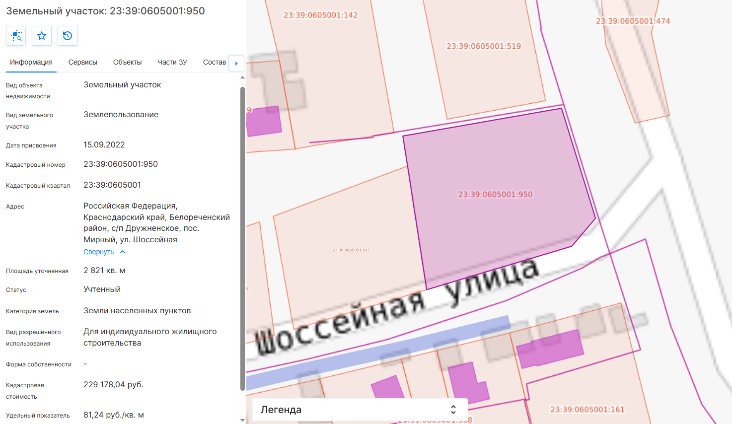Expand the Легенда panel
The height and width of the screenshot is (424, 732).
point(360,410)
